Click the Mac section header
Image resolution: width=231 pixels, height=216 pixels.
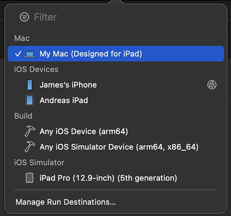tap(22, 38)
